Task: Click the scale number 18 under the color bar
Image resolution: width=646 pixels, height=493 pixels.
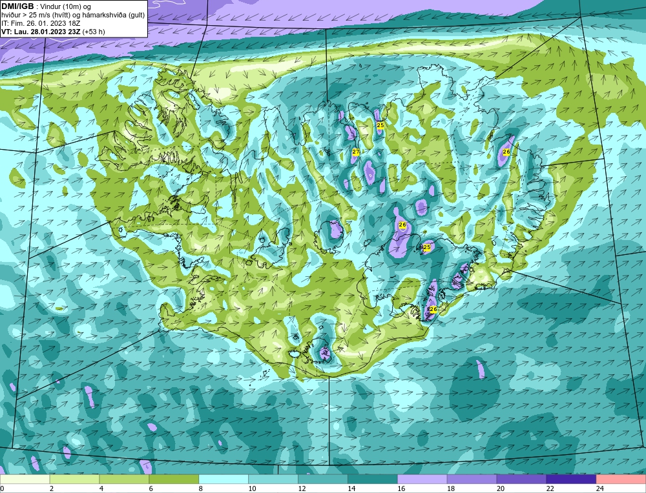Action: tap(451, 488)
